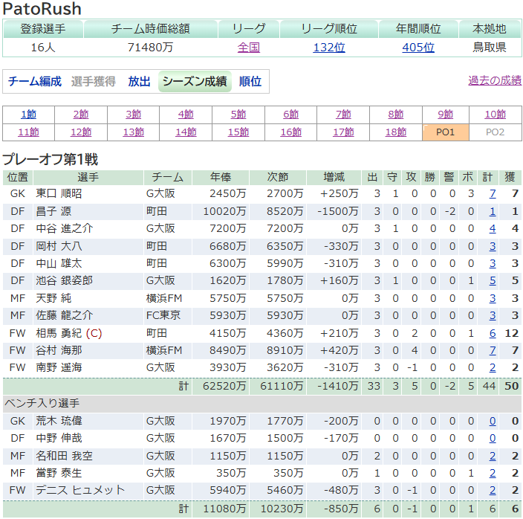This screenshot has height=519, width=523.
Task: Go to 17節 results
Action: 343,132
